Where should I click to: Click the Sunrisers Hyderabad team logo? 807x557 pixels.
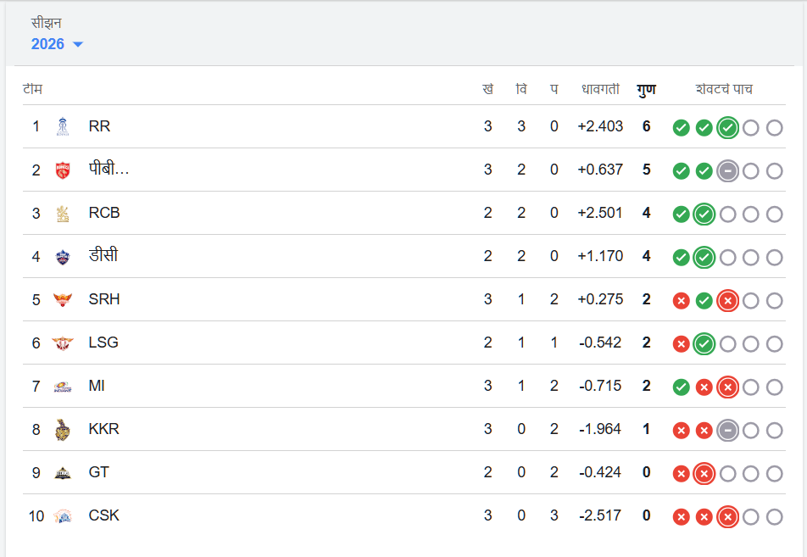click(x=62, y=300)
